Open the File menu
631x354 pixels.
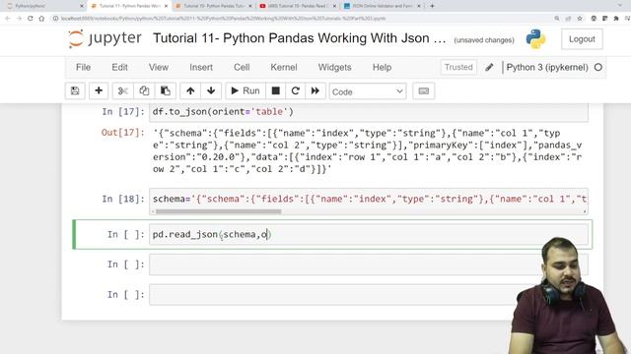tap(83, 68)
